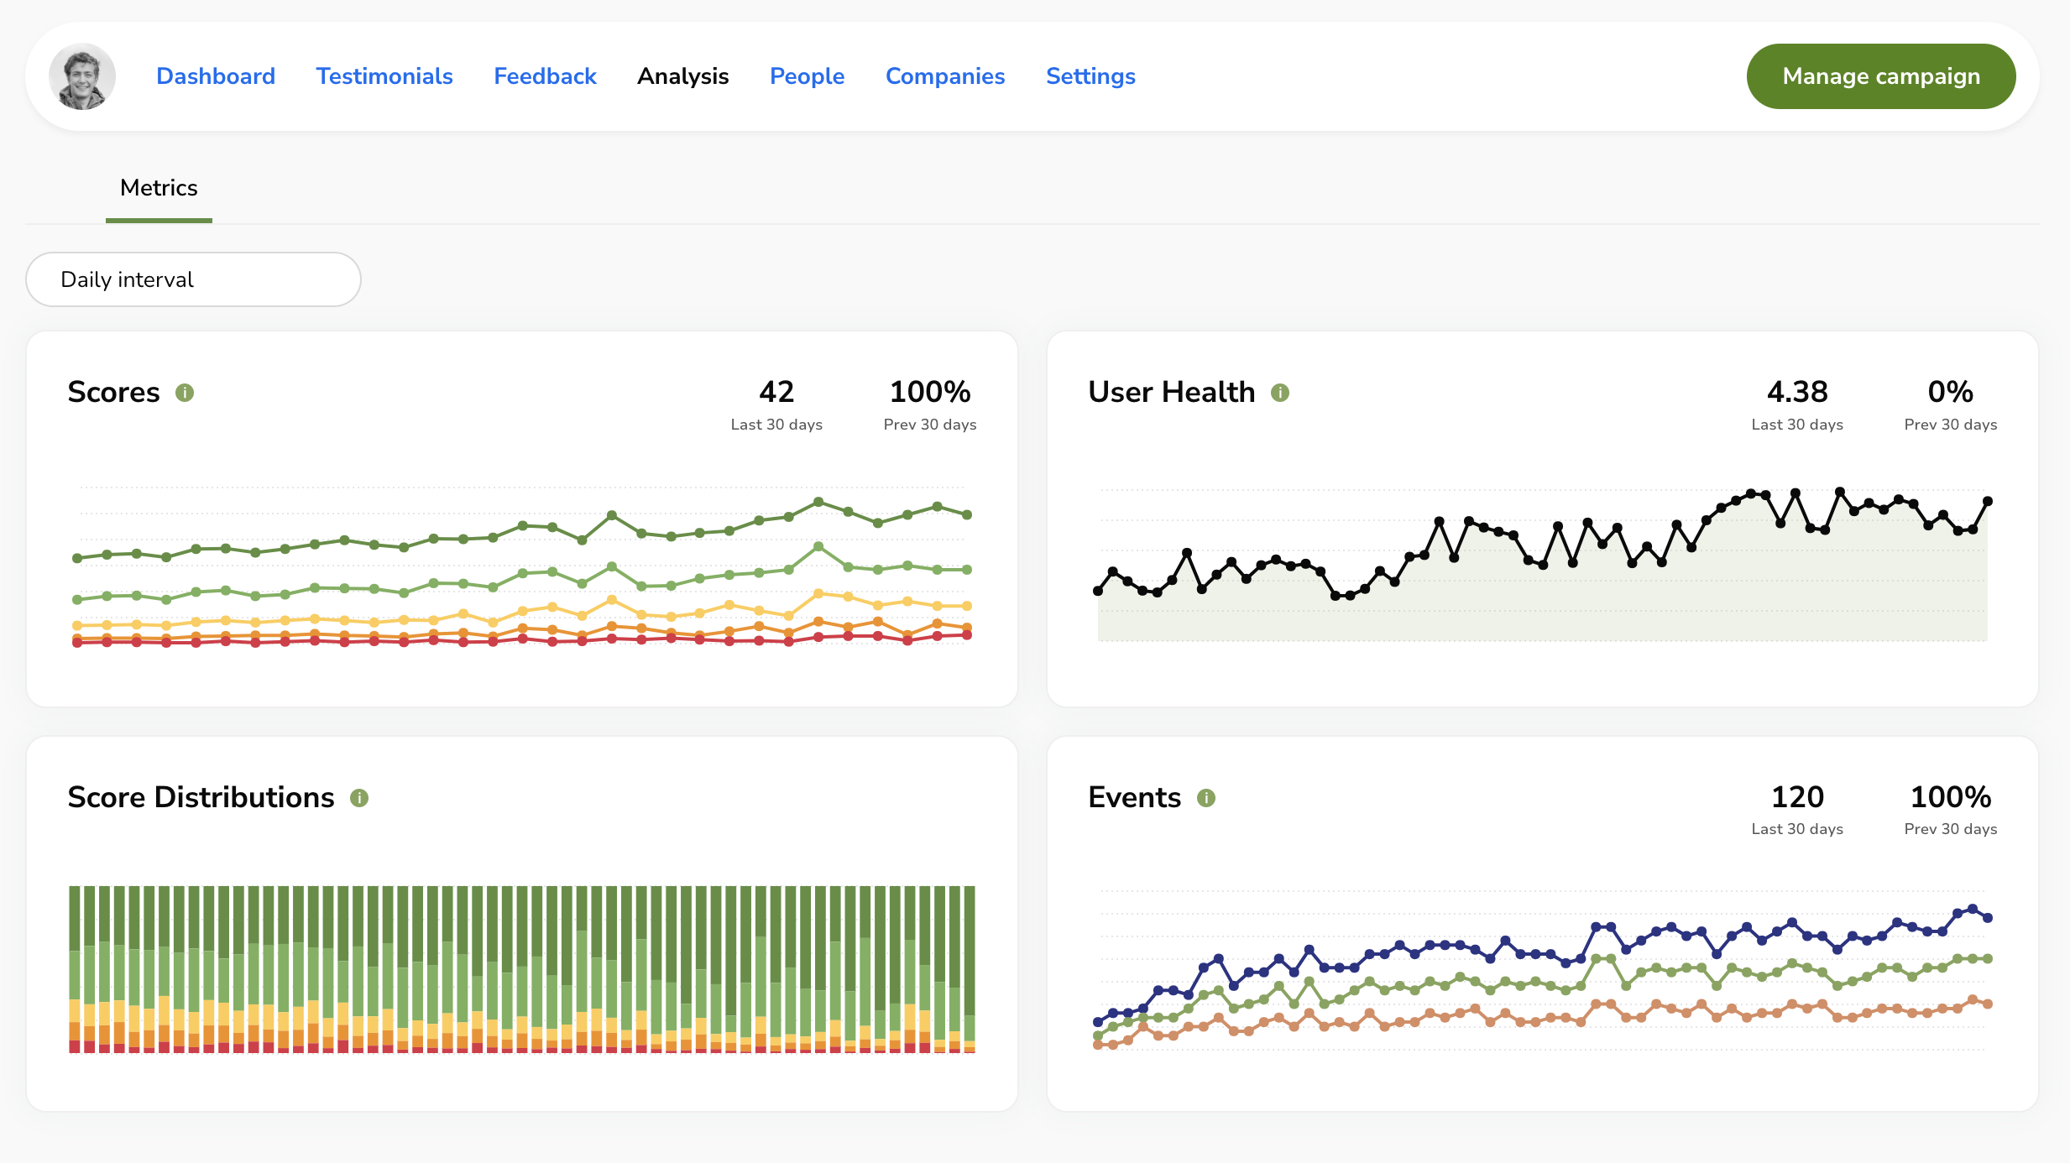Click the info icon beside Scores
Viewport: 2070px width, 1163px height.
click(x=185, y=393)
